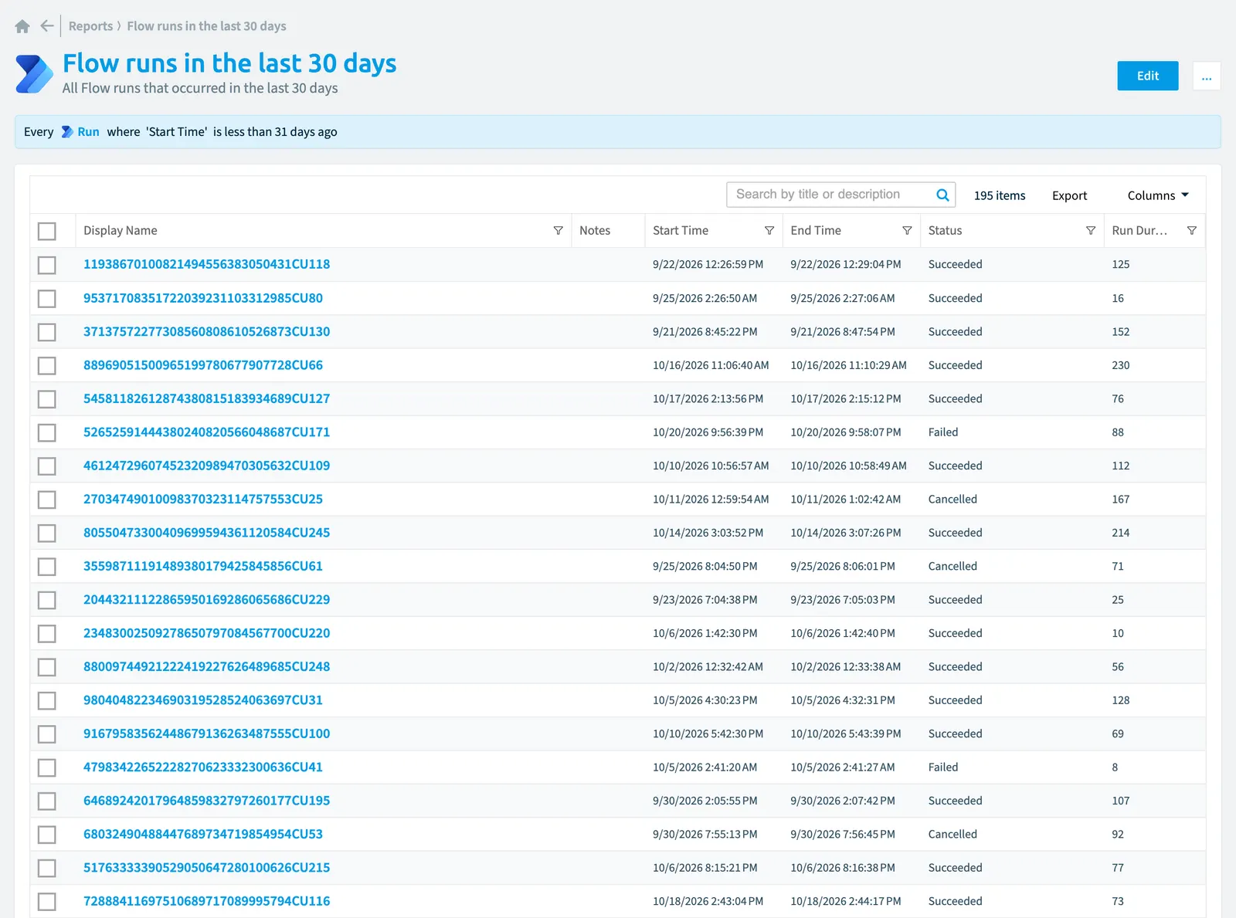Open the Status column filter

1091,231
